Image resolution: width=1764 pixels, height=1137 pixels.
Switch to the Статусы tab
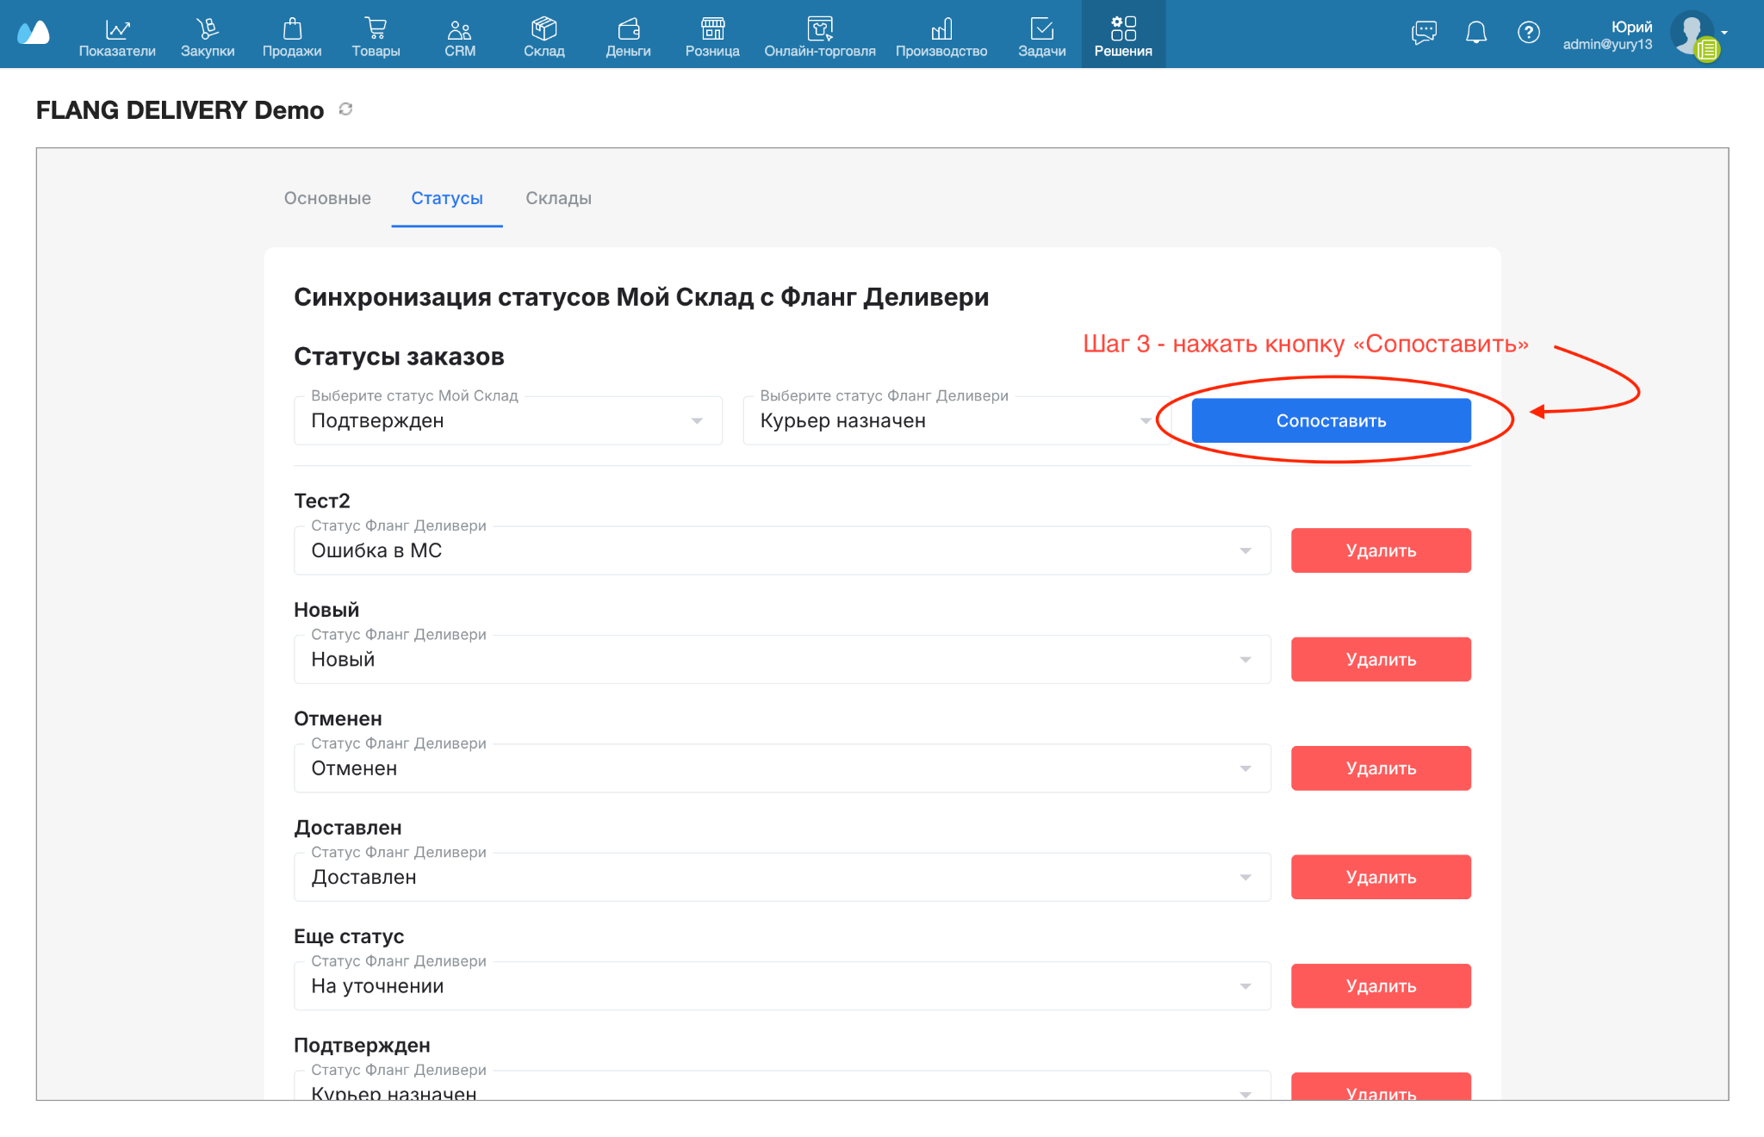[x=447, y=198]
